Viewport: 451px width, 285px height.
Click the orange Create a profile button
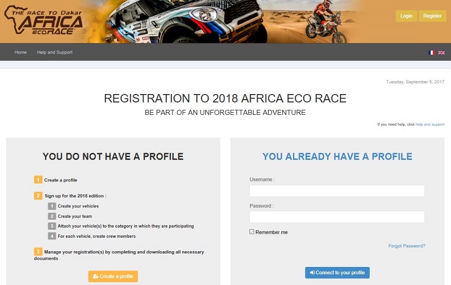click(x=113, y=277)
